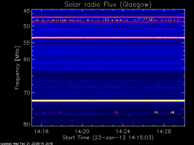Select the 14:16 time axis label
Screen dimensions: 194x145
41,131
